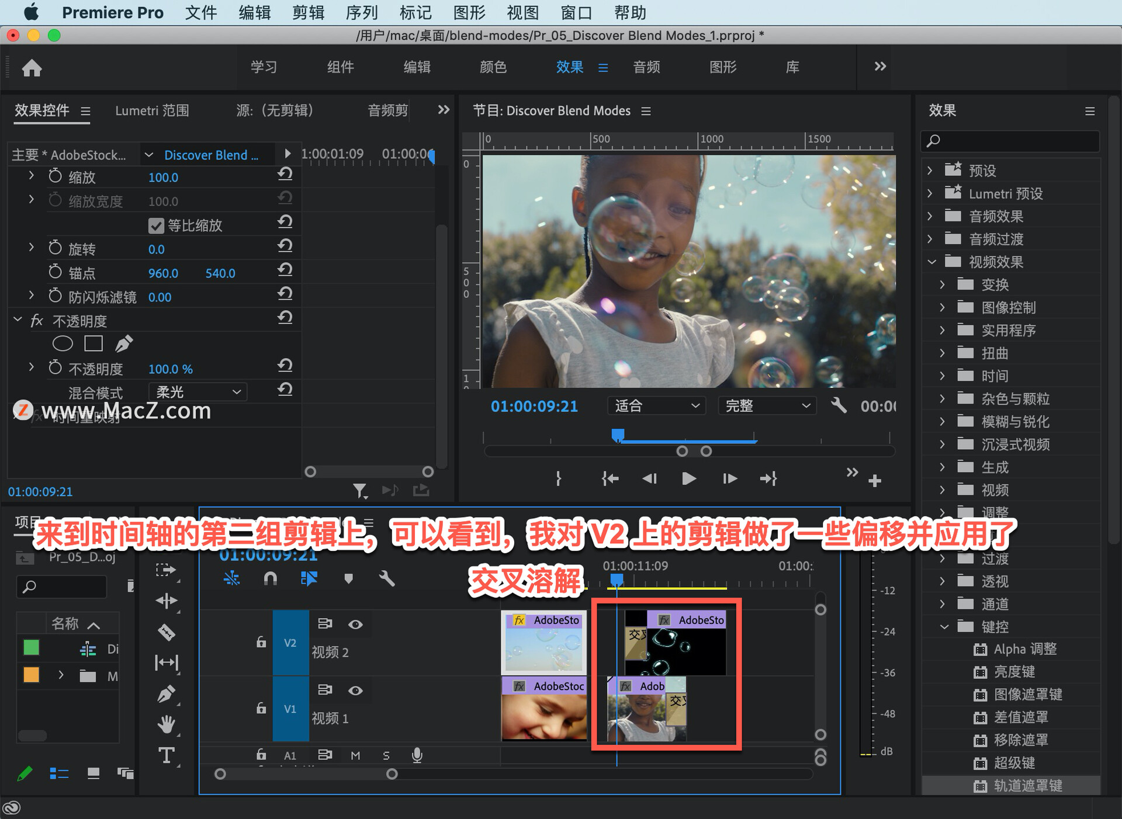Add a marker in the timeline
Image resolution: width=1122 pixels, height=819 pixels.
(348, 579)
